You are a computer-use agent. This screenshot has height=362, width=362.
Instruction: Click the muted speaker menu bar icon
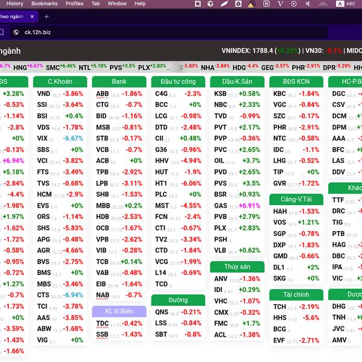click(x=308, y=4)
